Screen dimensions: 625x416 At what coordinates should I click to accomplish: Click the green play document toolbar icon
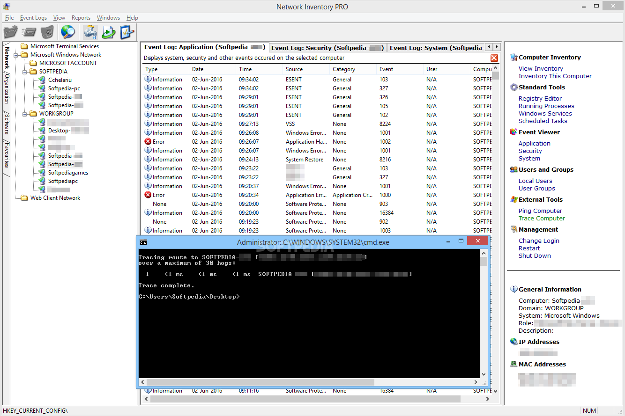coord(109,32)
